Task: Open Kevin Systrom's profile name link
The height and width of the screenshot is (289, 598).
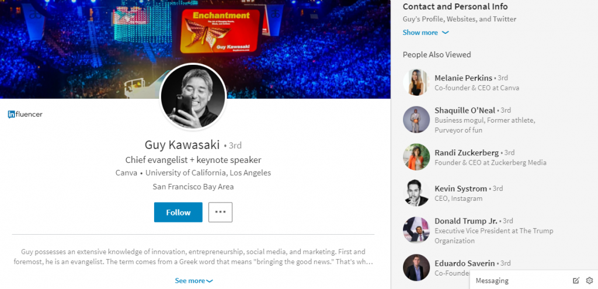Action: [x=461, y=189]
